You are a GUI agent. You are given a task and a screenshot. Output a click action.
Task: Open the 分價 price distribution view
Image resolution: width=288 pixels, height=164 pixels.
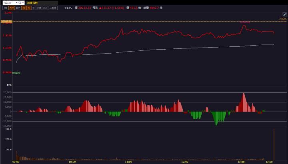(39, 8)
